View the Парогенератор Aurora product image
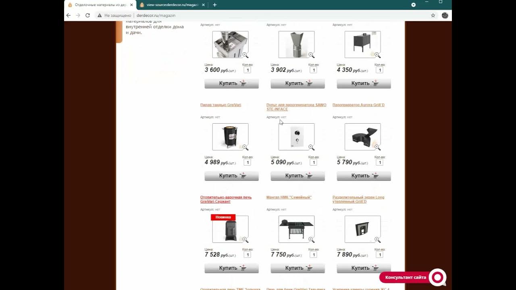The width and height of the screenshot is (516, 290). tap(362, 137)
